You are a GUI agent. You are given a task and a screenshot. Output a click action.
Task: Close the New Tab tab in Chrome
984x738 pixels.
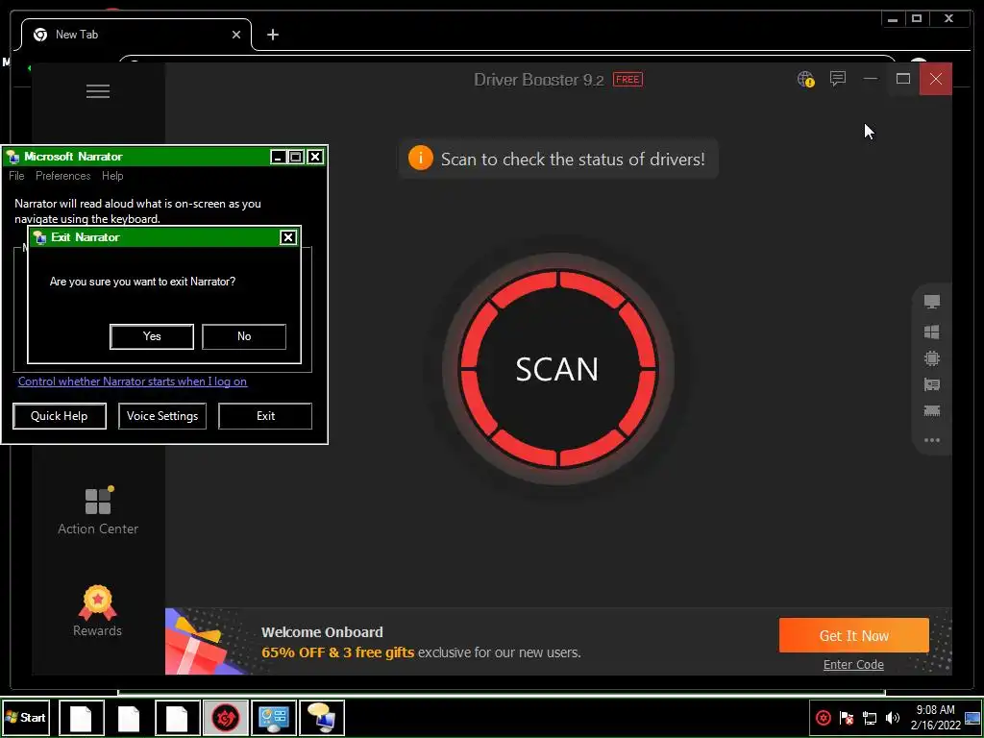(x=236, y=35)
